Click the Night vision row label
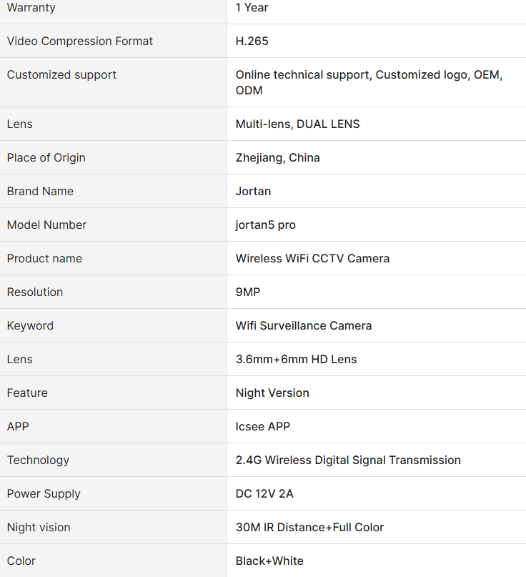This screenshot has width=526, height=577. [39, 528]
